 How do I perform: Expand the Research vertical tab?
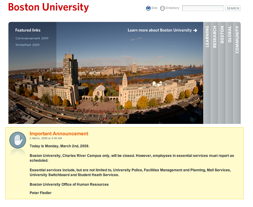tap(215, 37)
